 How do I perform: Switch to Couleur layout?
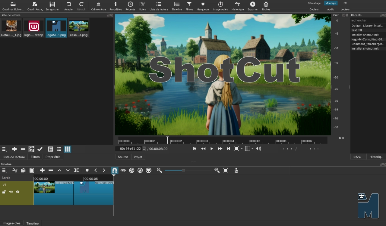[314, 9]
